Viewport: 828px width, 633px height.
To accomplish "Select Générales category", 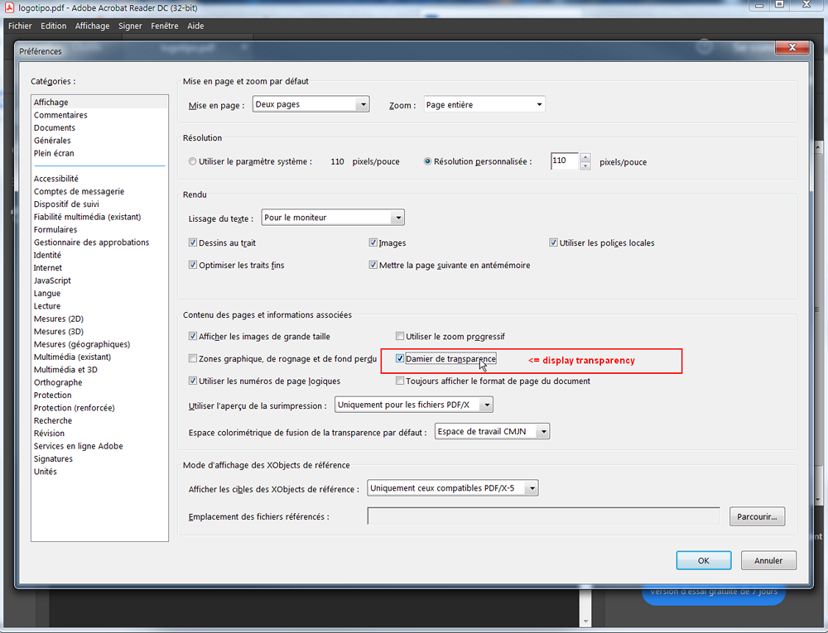I will point(99,141).
